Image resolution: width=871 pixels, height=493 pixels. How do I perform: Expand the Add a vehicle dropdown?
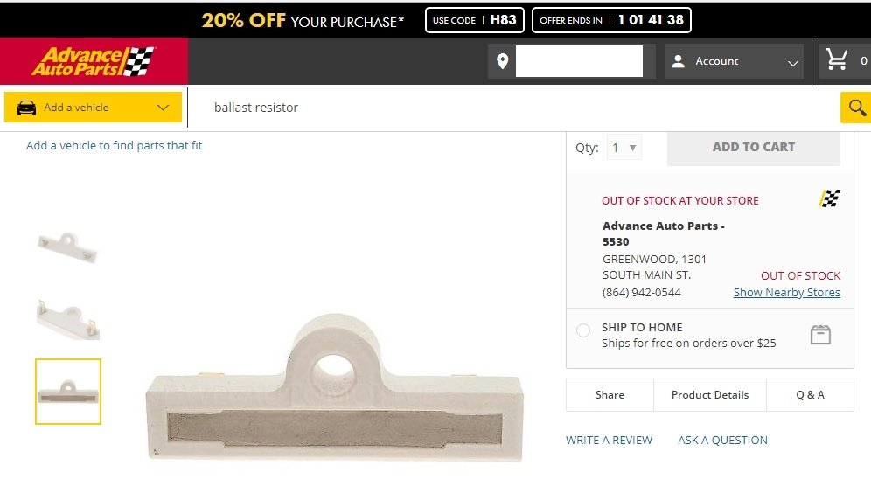(x=163, y=108)
